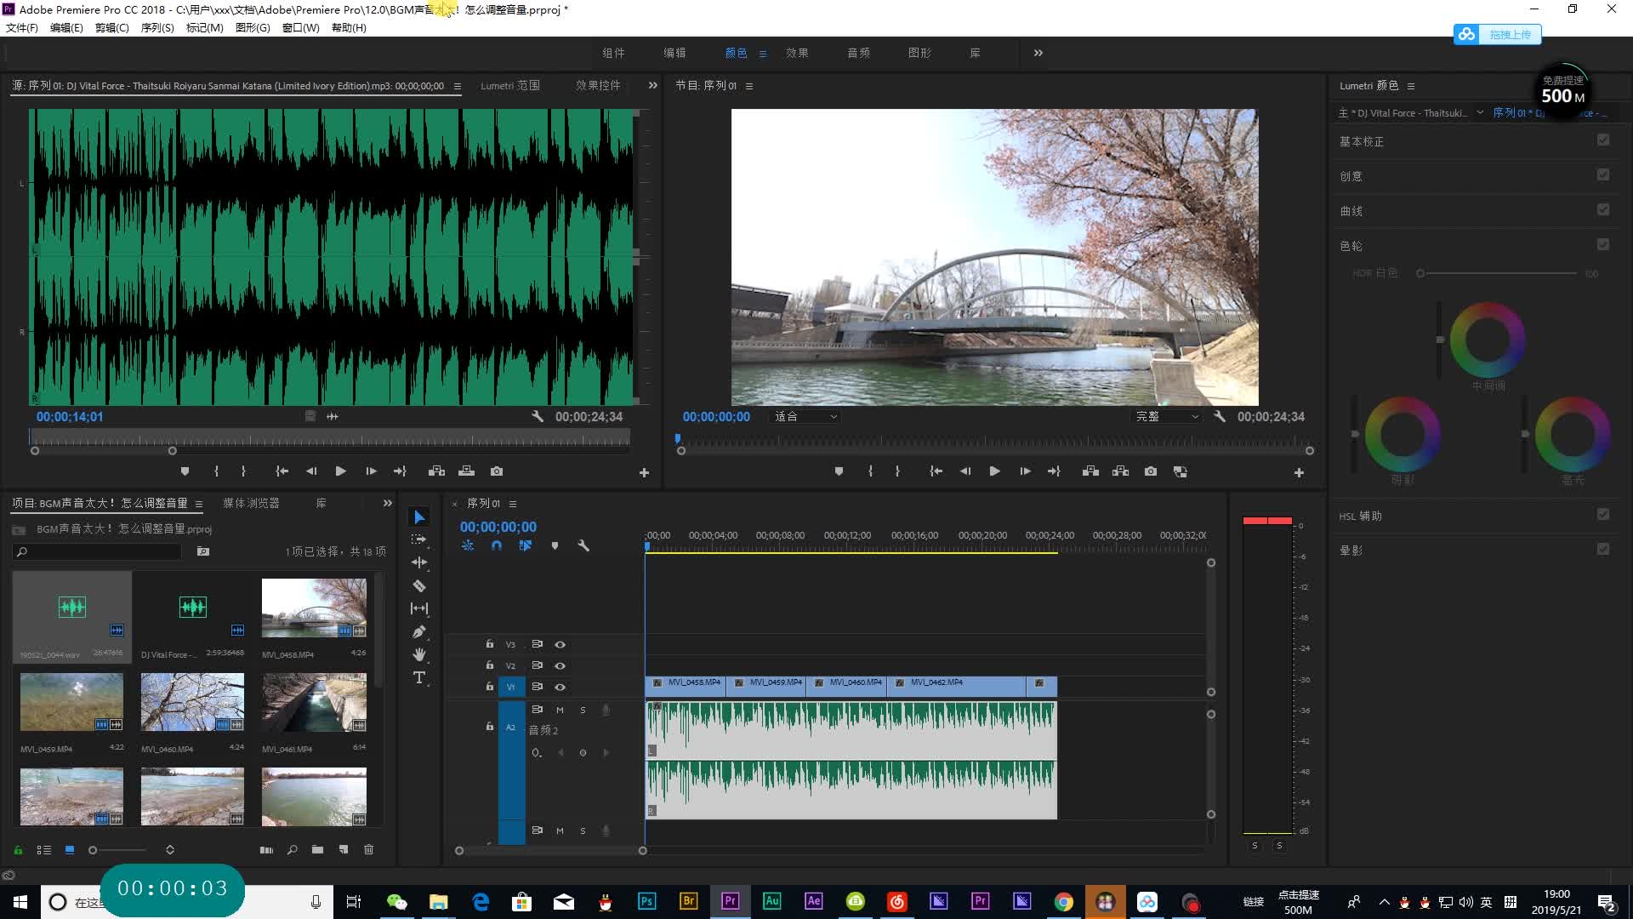This screenshot has width=1633, height=919.
Task: Delete selected item with trash icon
Action: click(x=368, y=850)
